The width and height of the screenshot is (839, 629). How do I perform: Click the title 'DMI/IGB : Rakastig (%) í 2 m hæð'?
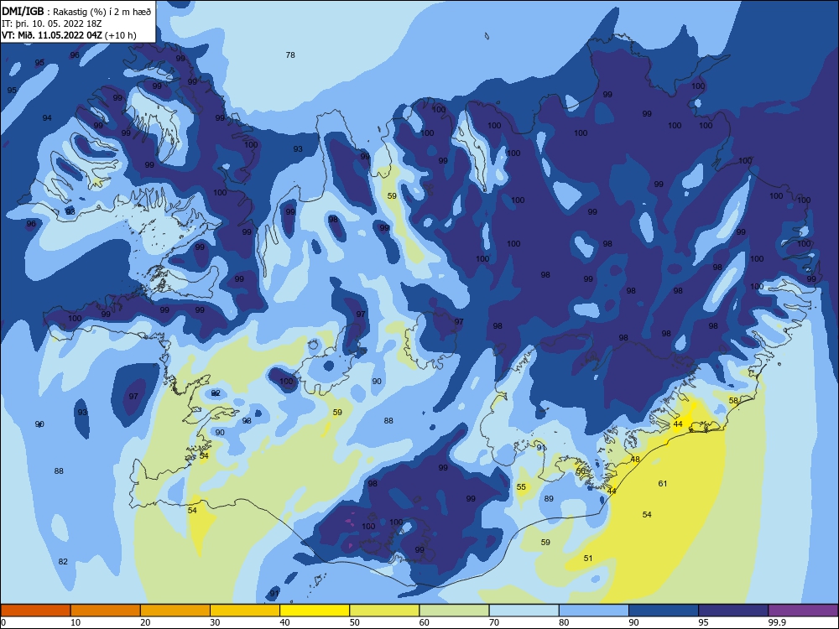(77, 12)
